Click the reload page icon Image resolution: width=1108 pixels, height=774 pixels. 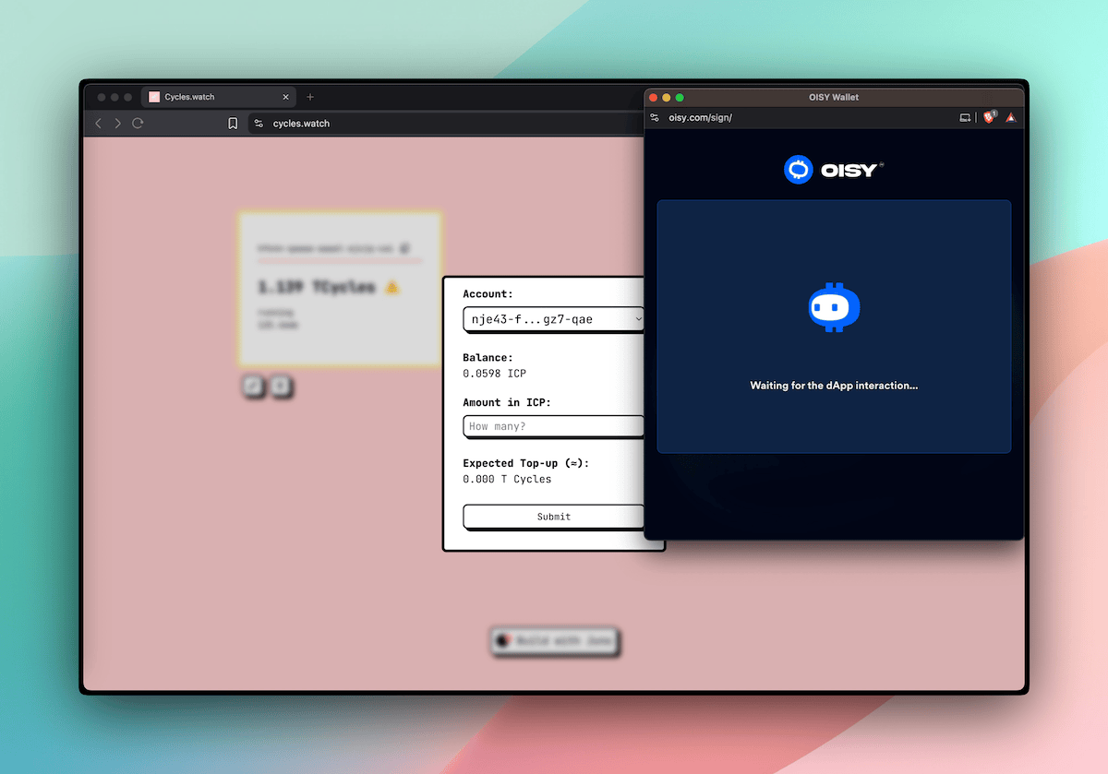(137, 123)
